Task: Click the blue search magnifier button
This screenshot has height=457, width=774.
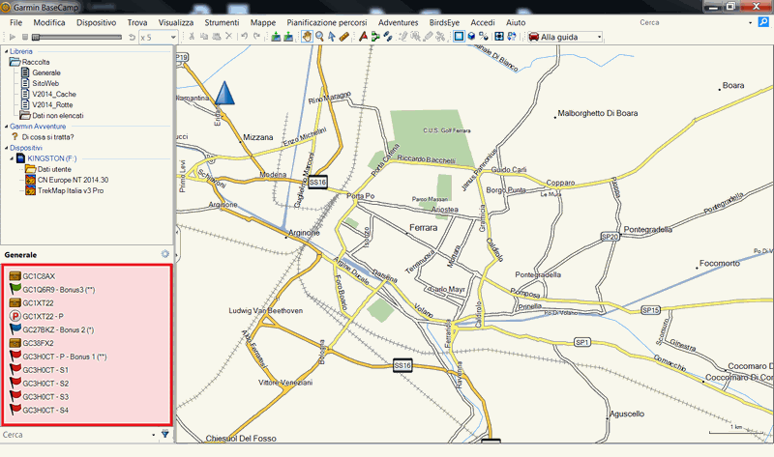Action: 763,22
